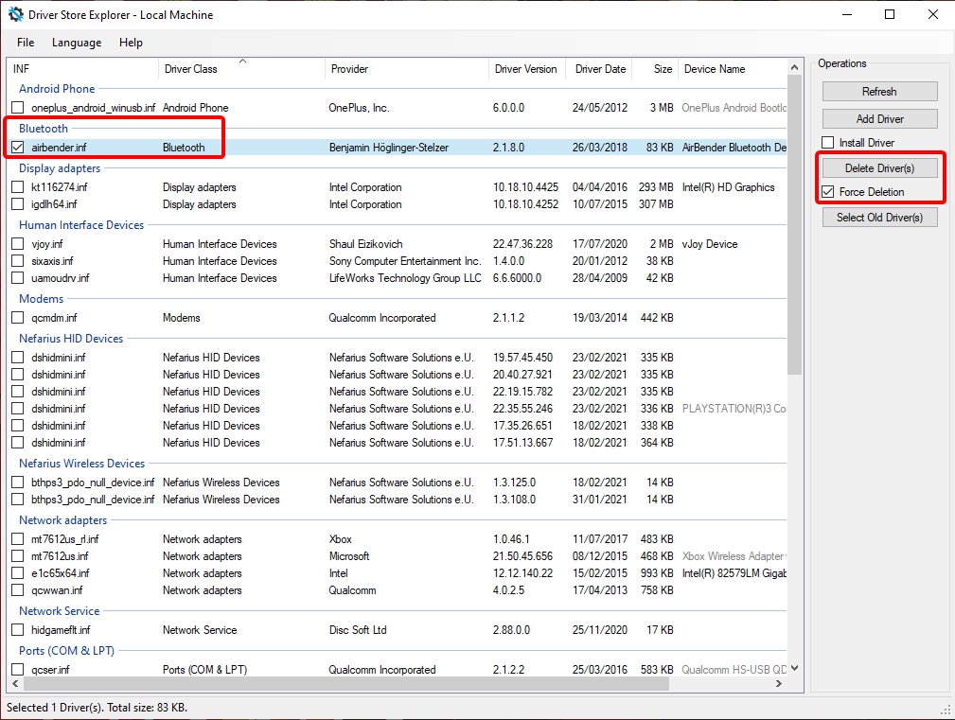
Task: Click provider 'Benjamin Höglinger-Stelzer'
Action: pos(389,148)
